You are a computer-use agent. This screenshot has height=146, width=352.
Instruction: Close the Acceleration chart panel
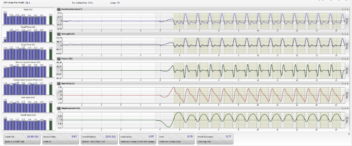[x=347, y=9]
